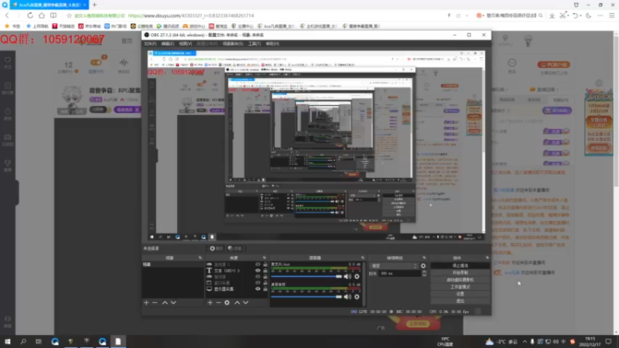619x348 pixels.
Task: Click 开始录制 start recording button
Action: tap(460, 273)
